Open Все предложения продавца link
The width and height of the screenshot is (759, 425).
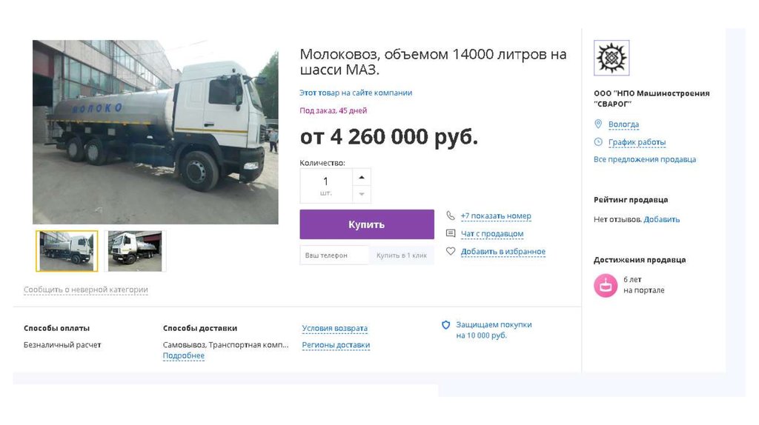645,159
